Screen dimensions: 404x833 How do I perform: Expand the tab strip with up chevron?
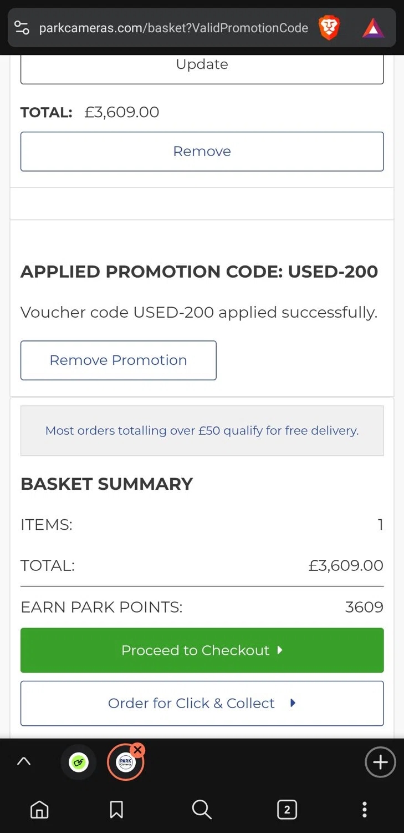coord(24,762)
